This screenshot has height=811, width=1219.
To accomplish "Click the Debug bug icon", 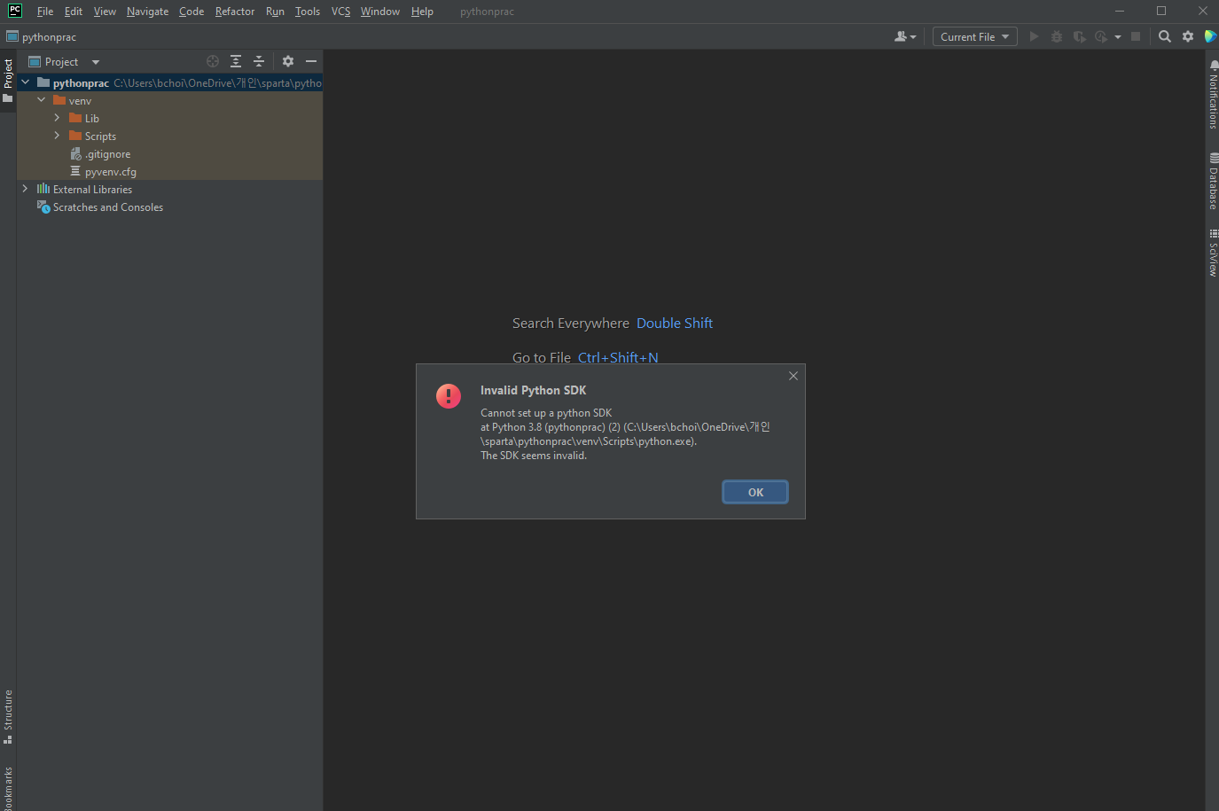I will tap(1057, 36).
